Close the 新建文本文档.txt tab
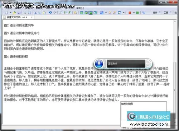This screenshot has height=131, width=179. coord(32,17)
